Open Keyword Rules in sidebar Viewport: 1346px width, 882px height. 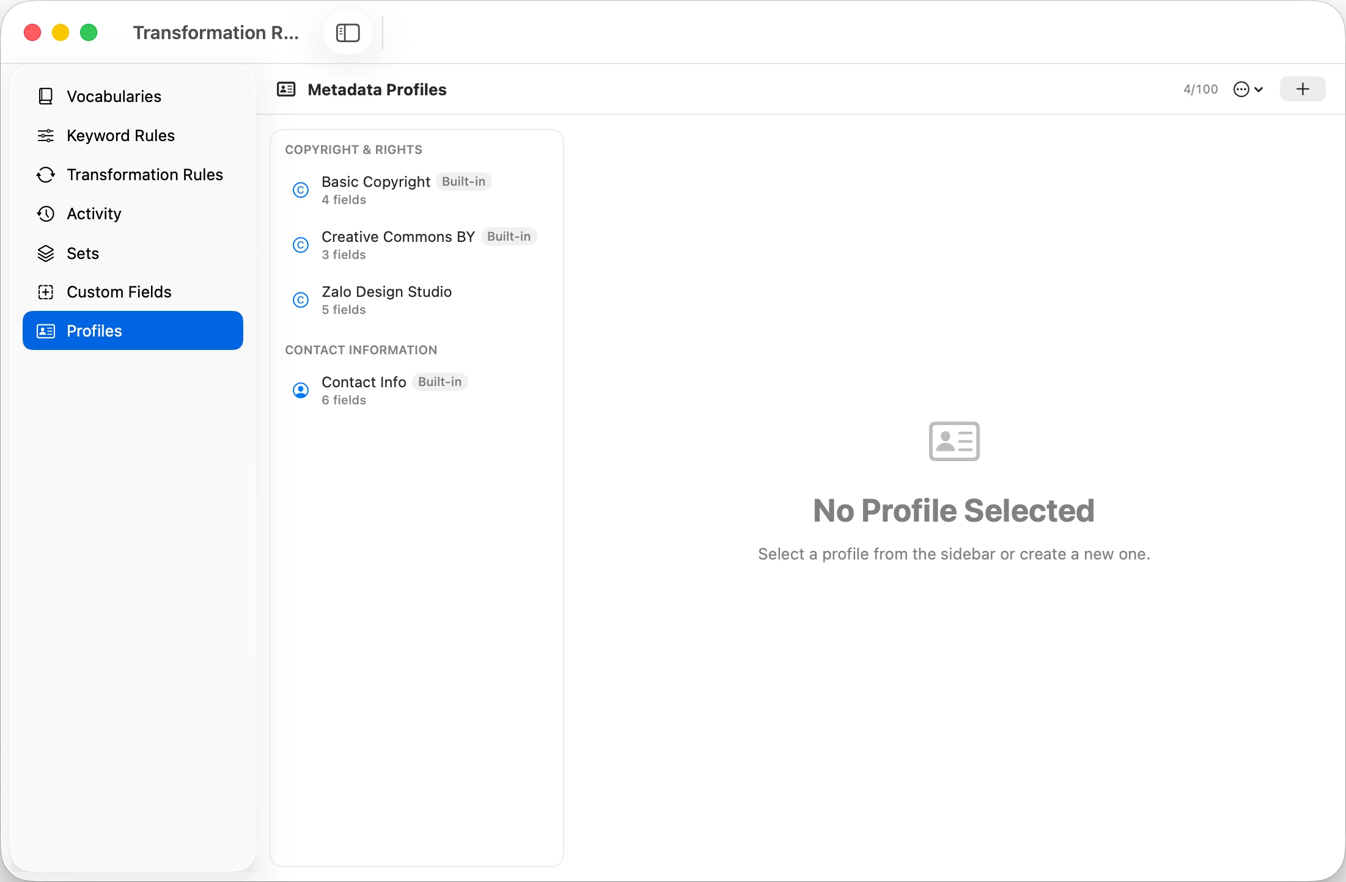click(x=133, y=136)
